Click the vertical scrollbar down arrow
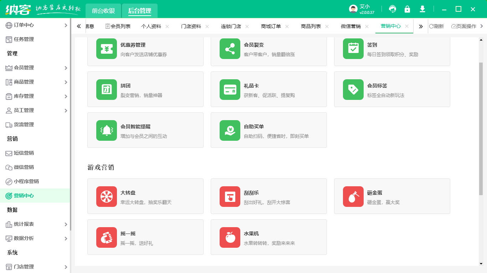 481,263
